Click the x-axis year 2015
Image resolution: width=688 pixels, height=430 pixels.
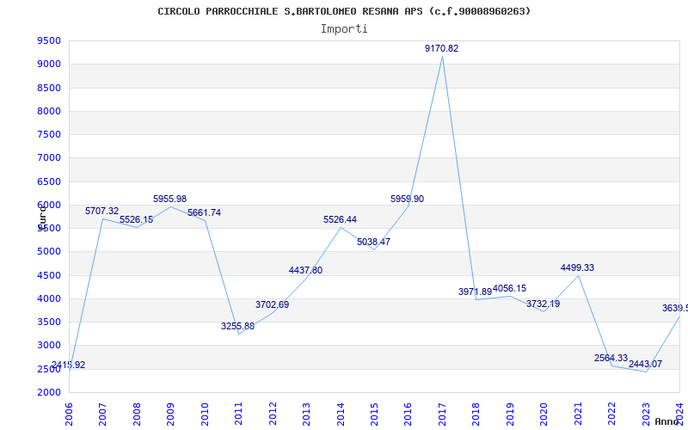tap(375, 415)
